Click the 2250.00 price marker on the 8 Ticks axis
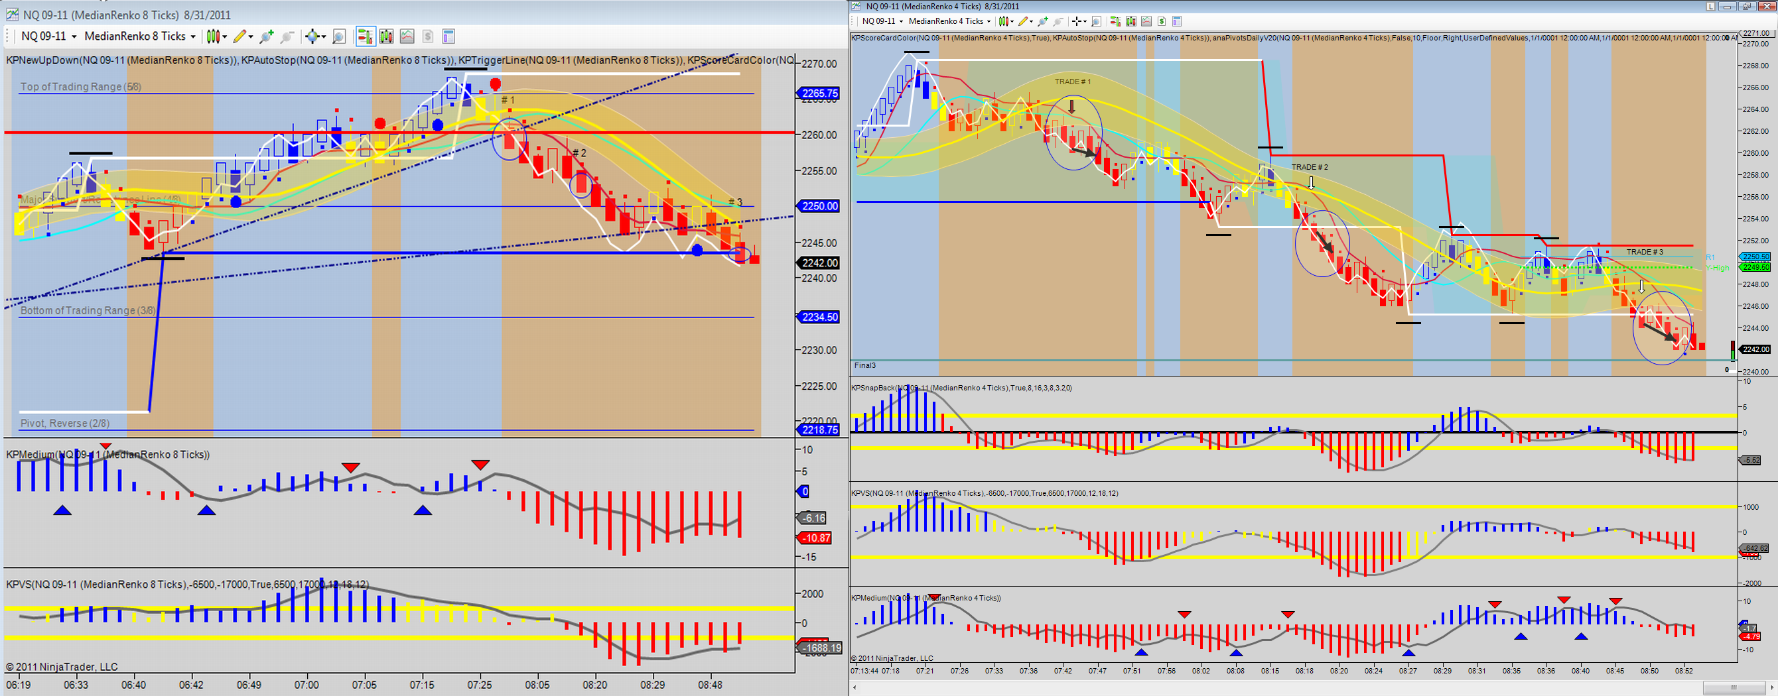This screenshot has height=696, width=1778. [819, 206]
